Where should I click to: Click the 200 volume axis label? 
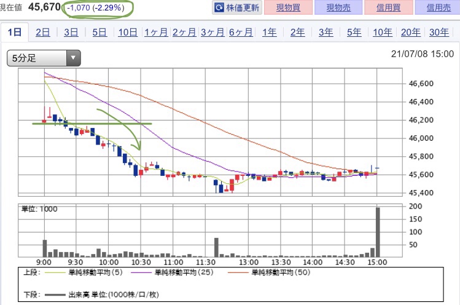pyautogui.click(x=415, y=206)
